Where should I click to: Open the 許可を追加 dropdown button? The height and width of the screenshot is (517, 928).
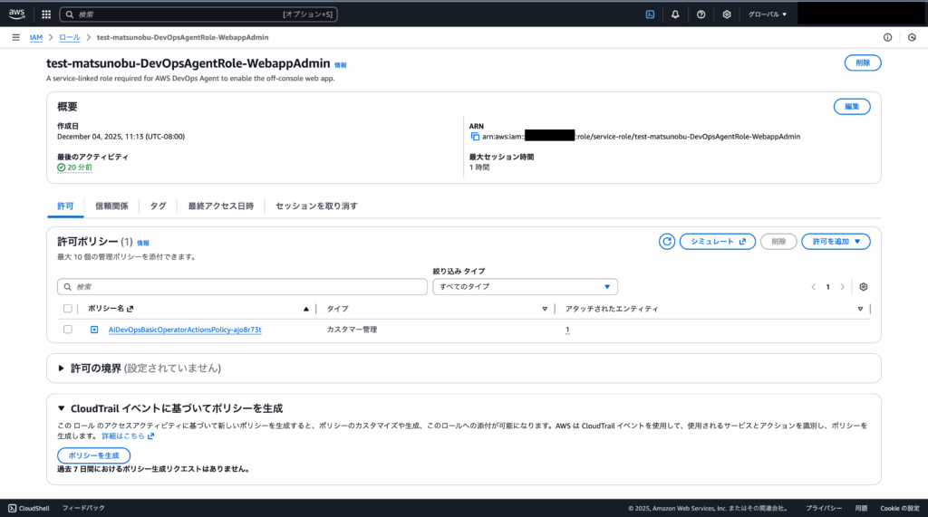(x=836, y=242)
